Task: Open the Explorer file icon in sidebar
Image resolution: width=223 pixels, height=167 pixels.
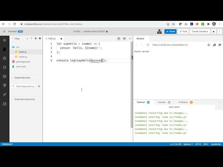Action: [x=5, y=49]
